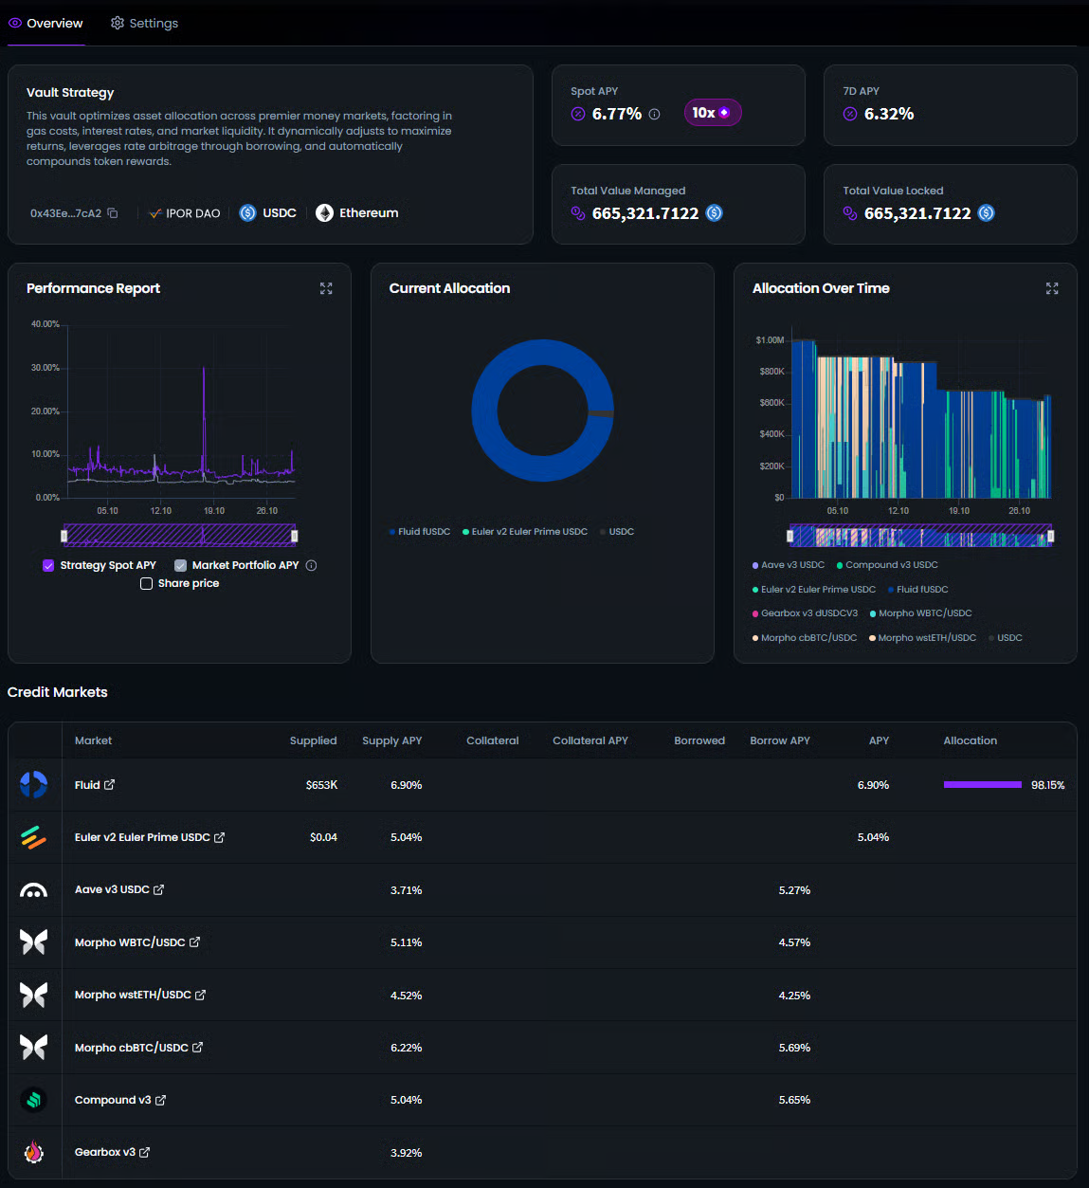The height and width of the screenshot is (1188, 1089).
Task: Toggle the Market Portfolio APY checkbox
Action: pos(180,566)
